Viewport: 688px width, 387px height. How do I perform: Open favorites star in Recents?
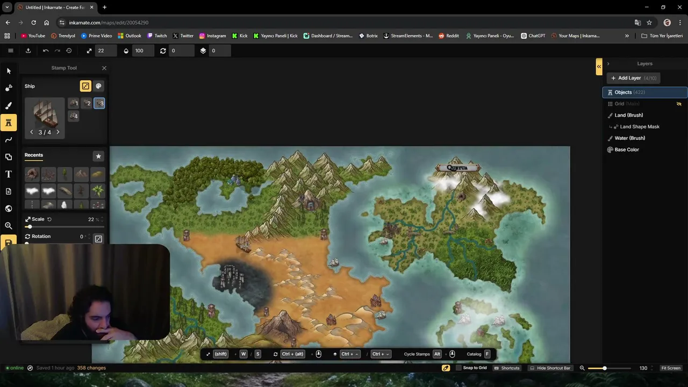98,156
